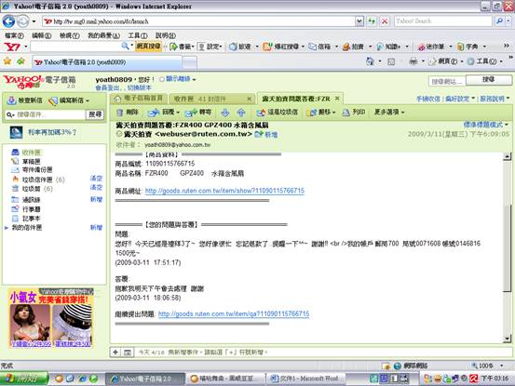Click 清空 next to 垃圾信件匣
The width and height of the screenshot is (515, 386).
[96, 179]
